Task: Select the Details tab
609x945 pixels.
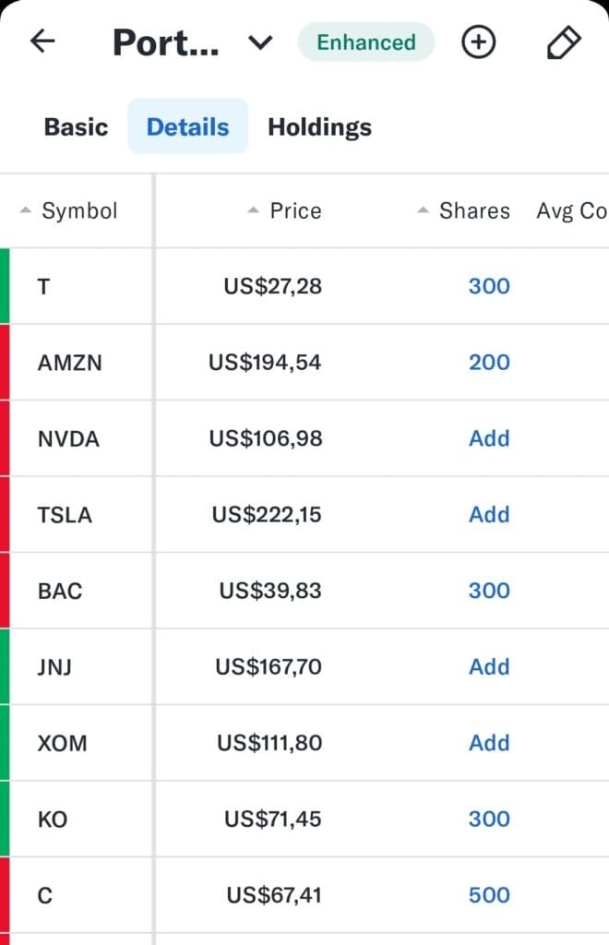Action: (x=188, y=126)
